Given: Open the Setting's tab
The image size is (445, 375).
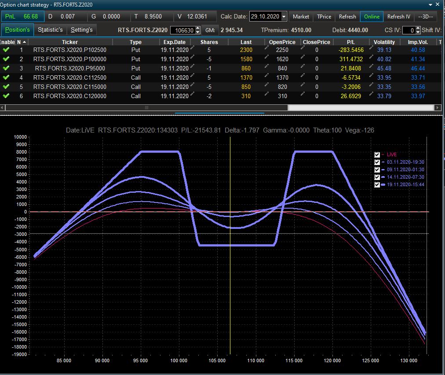Looking at the screenshot, I should 82,30.
